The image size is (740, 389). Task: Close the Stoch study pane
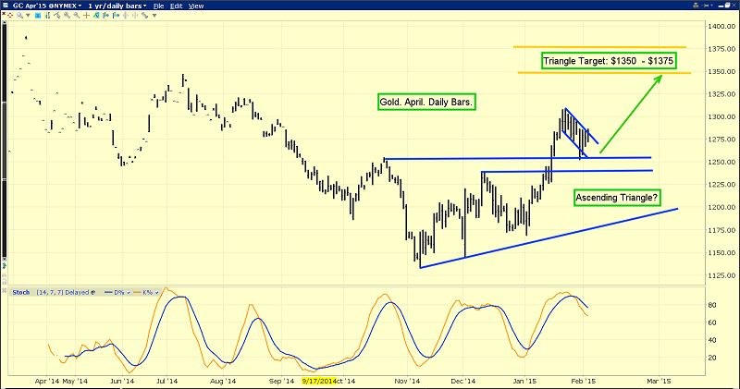[x=5, y=290]
